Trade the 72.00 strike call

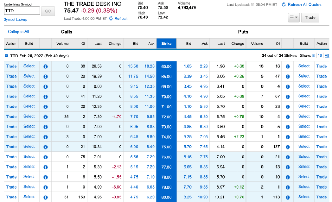(x=11, y=117)
